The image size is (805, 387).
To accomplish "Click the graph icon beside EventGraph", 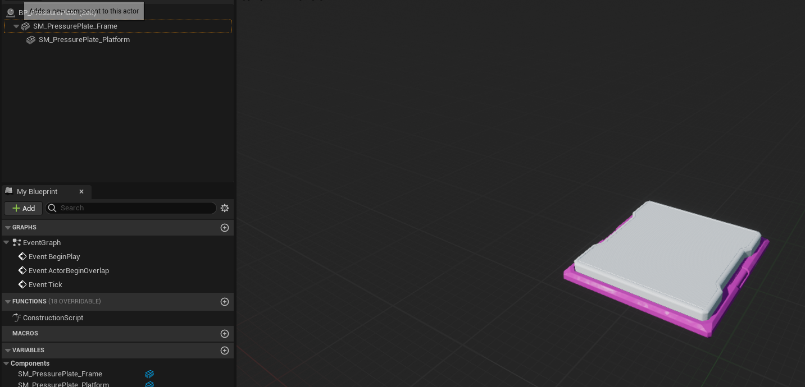I will (17, 243).
